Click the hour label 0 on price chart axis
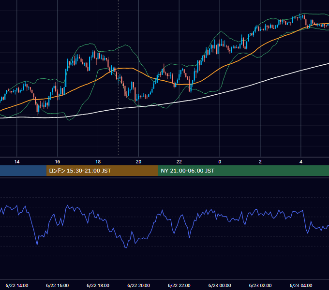This screenshot has height=290, width=329. pos(220,162)
